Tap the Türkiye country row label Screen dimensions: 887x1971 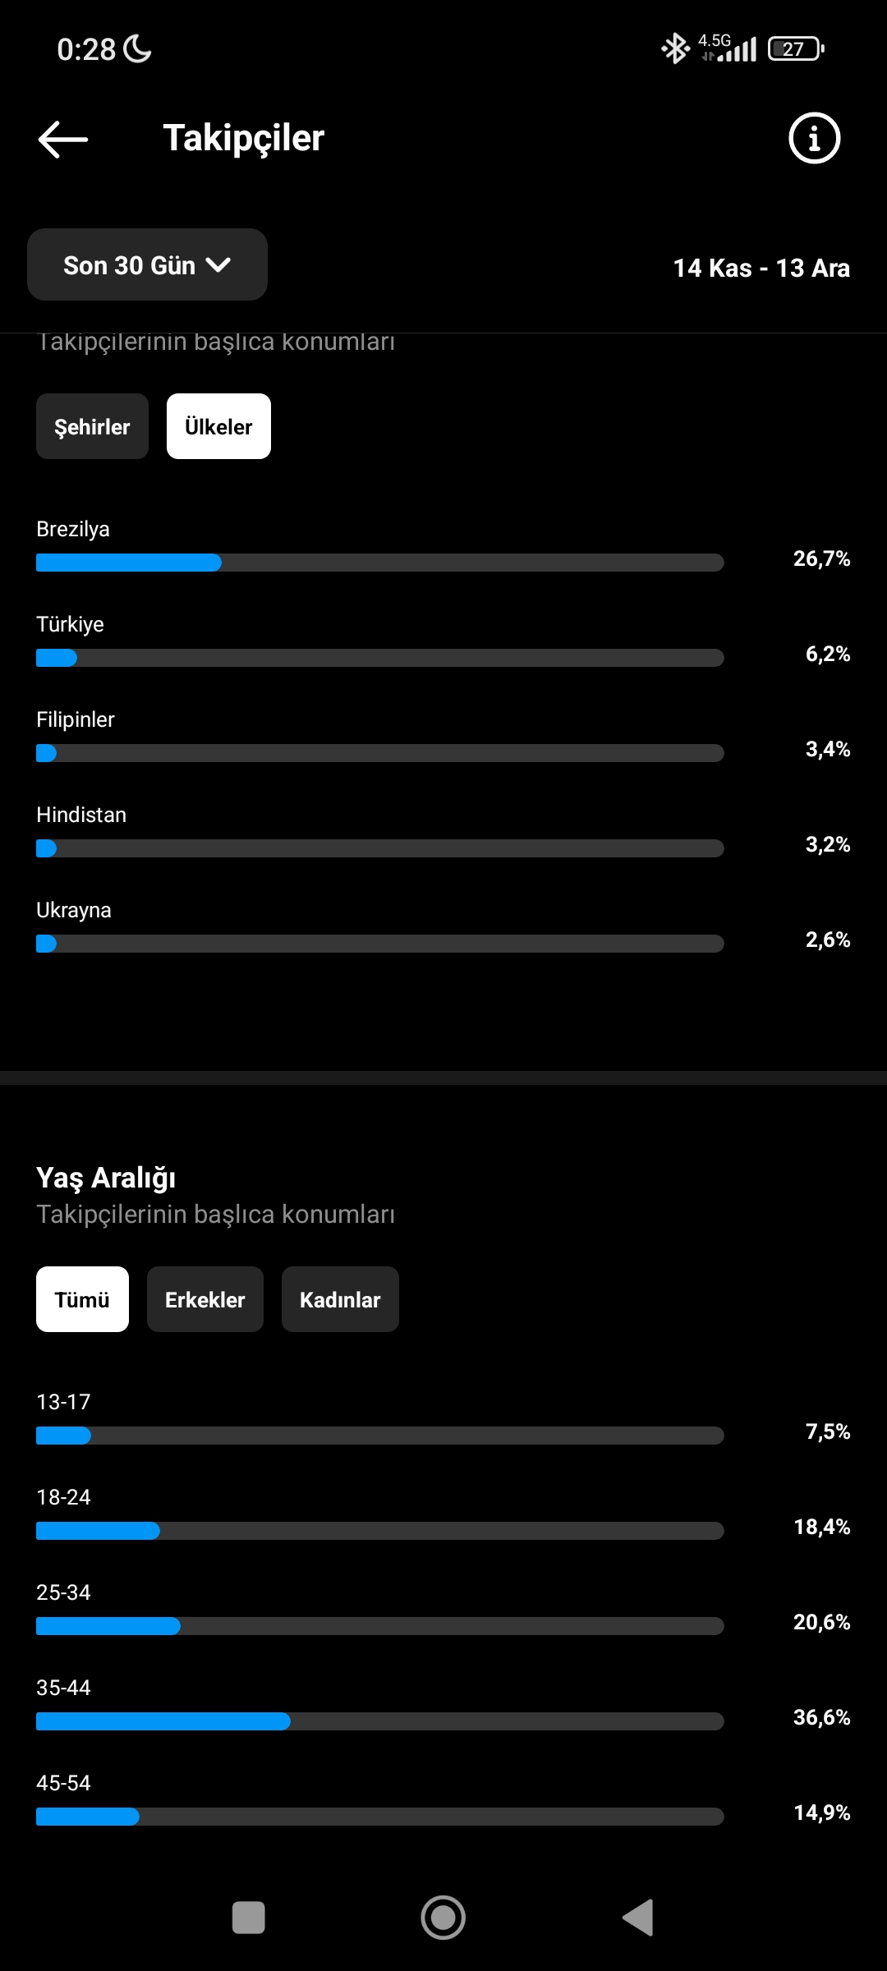coord(70,624)
